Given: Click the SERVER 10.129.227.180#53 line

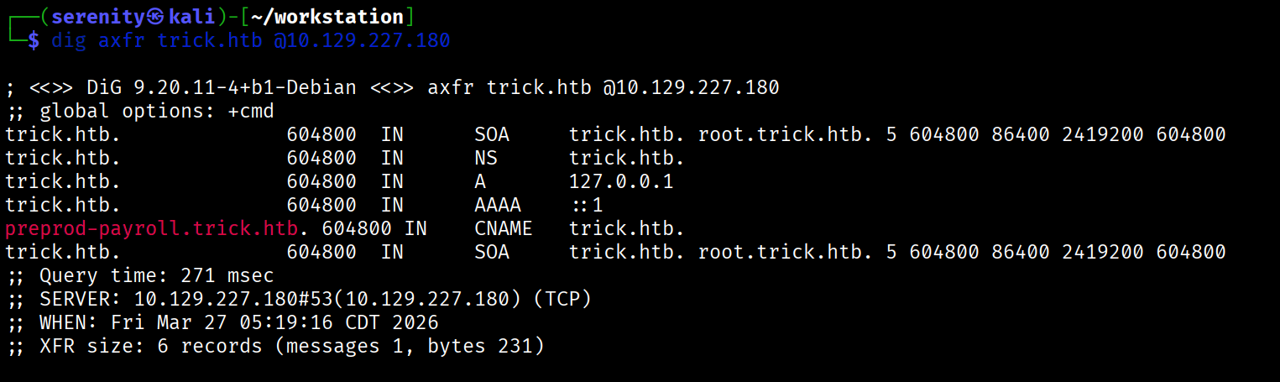Looking at the screenshot, I should point(299,299).
